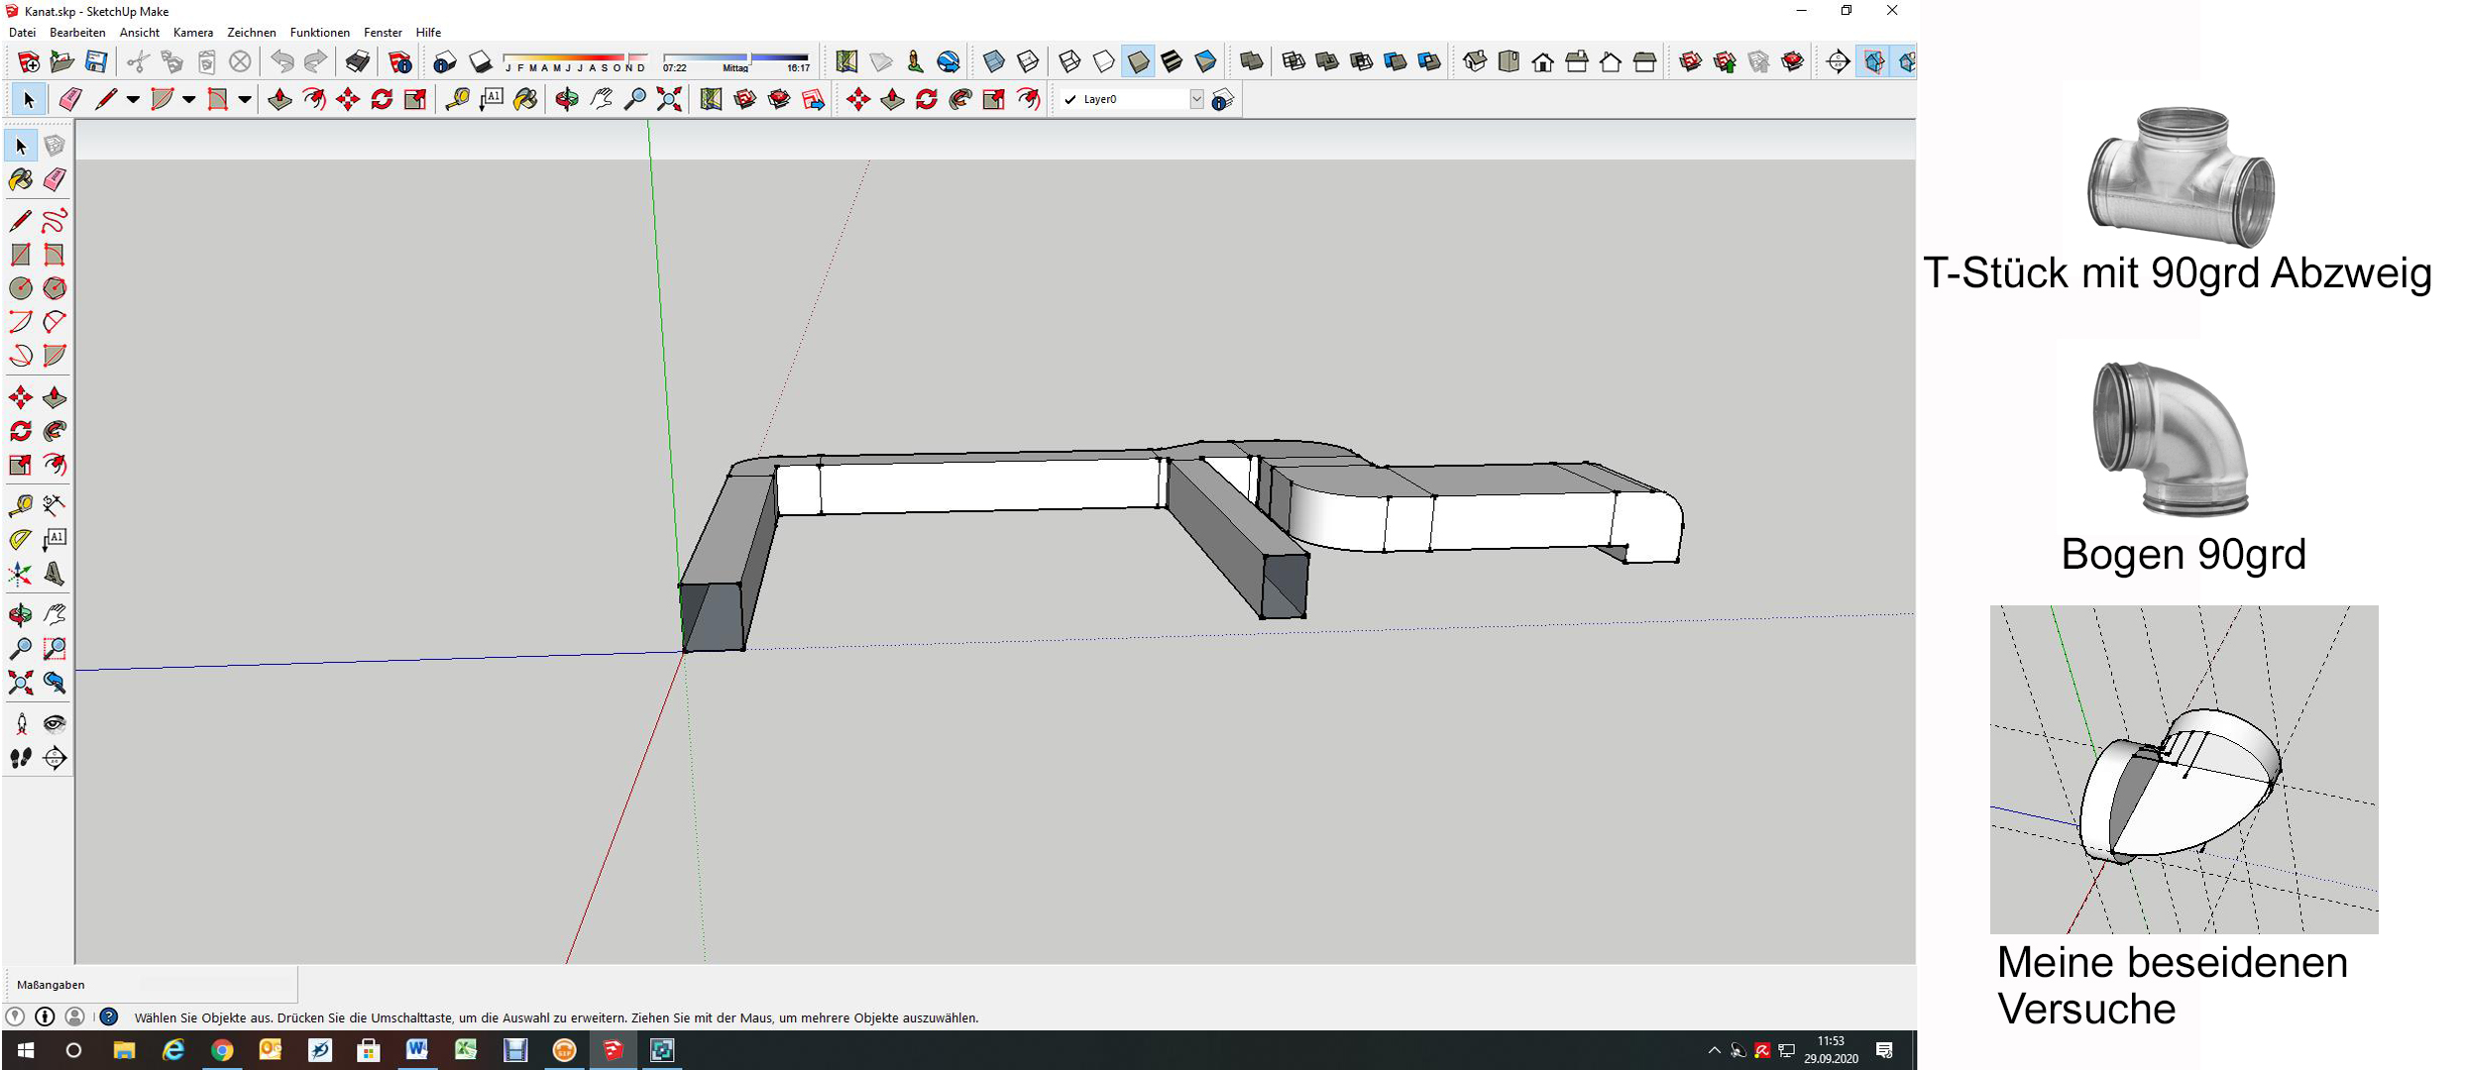Image resolution: width=2465 pixels, height=1070 pixels.
Task: Select the Walk footprints tool
Action: 20,758
